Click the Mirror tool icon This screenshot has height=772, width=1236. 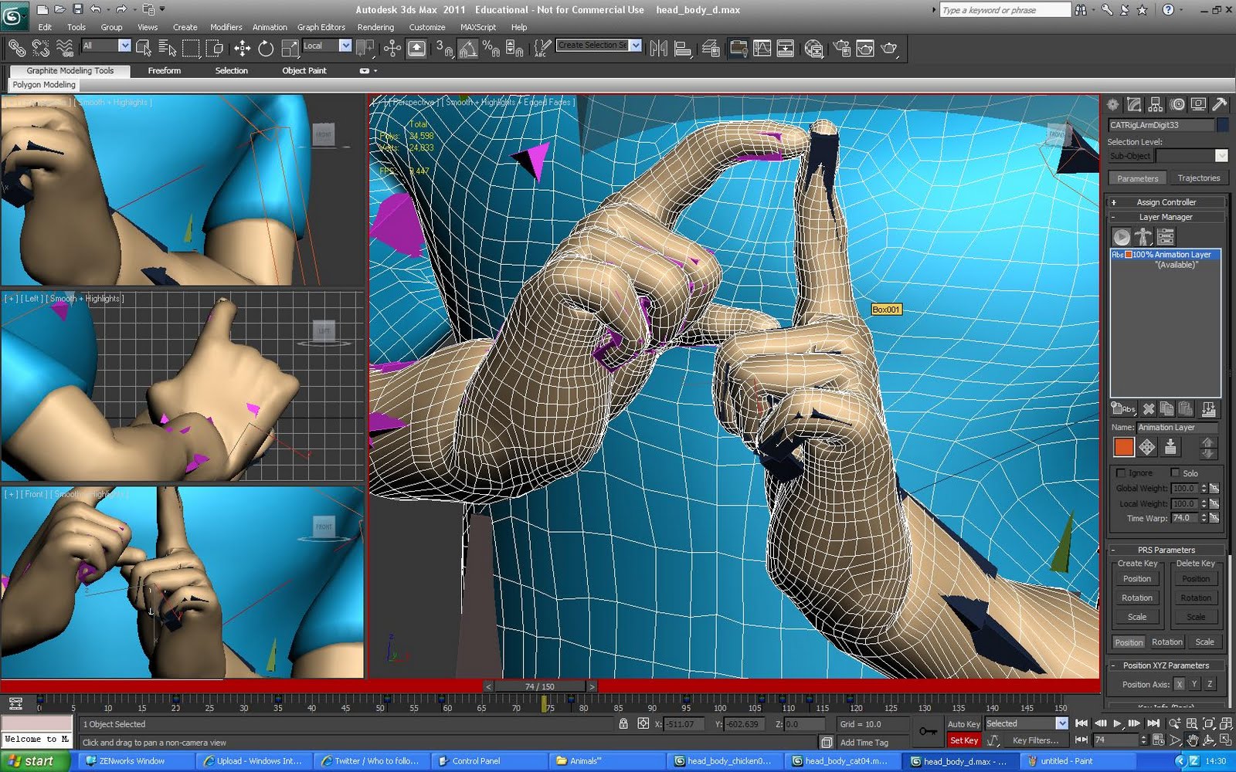(659, 48)
